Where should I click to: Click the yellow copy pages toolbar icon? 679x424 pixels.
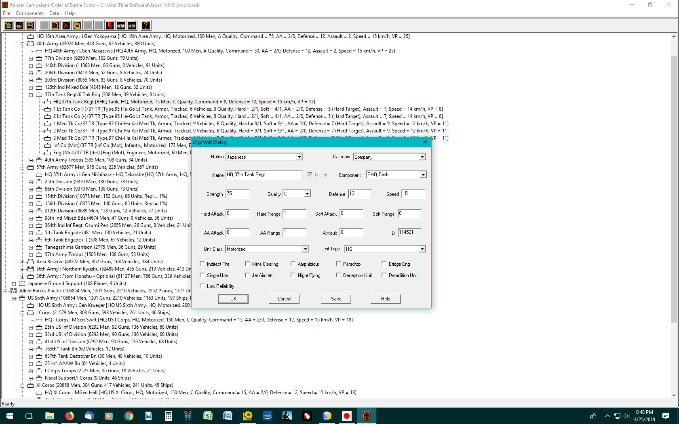click(77, 25)
